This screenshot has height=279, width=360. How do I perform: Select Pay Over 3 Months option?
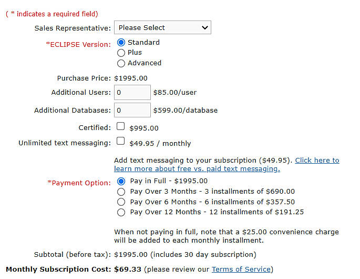[121, 192]
